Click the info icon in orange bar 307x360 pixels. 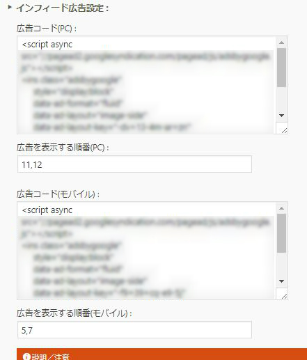(26, 357)
